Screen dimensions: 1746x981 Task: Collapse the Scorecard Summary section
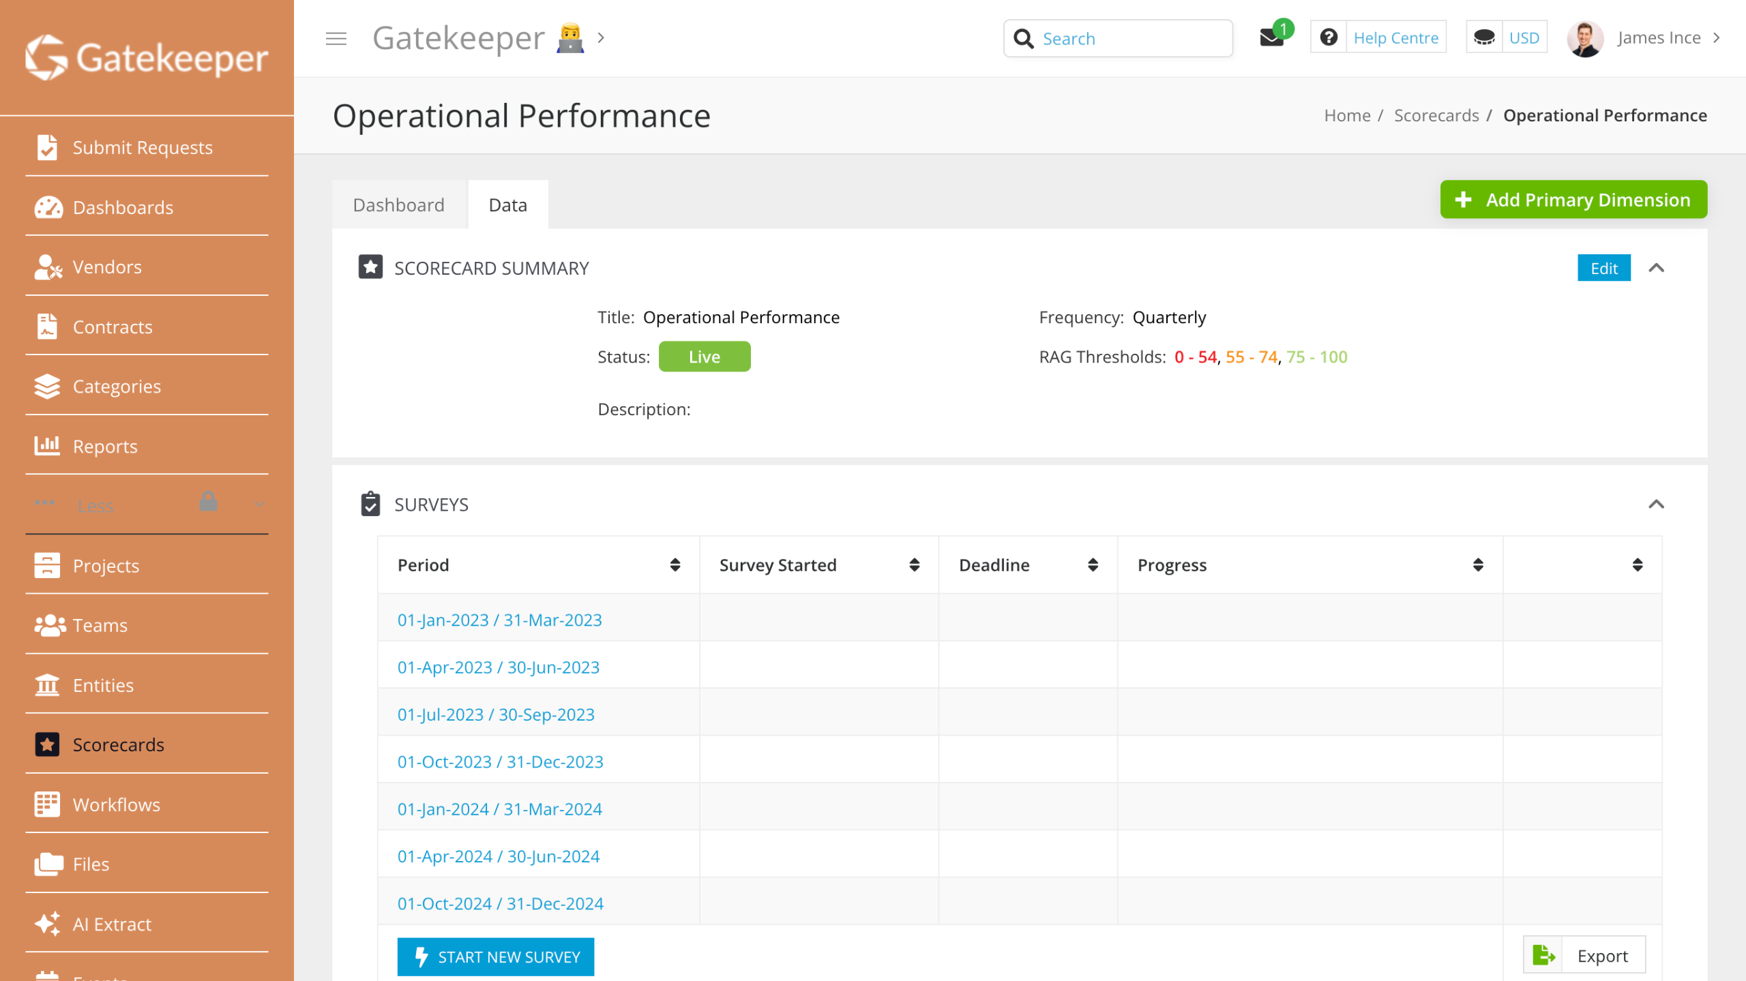point(1656,268)
